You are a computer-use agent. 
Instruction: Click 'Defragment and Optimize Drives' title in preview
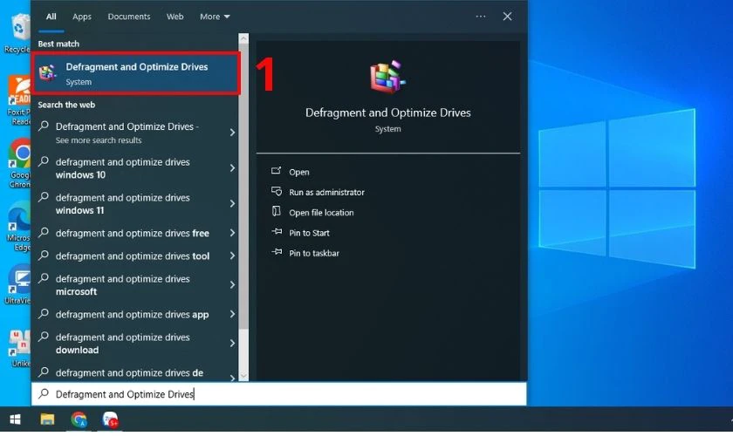pyautogui.click(x=388, y=112)
